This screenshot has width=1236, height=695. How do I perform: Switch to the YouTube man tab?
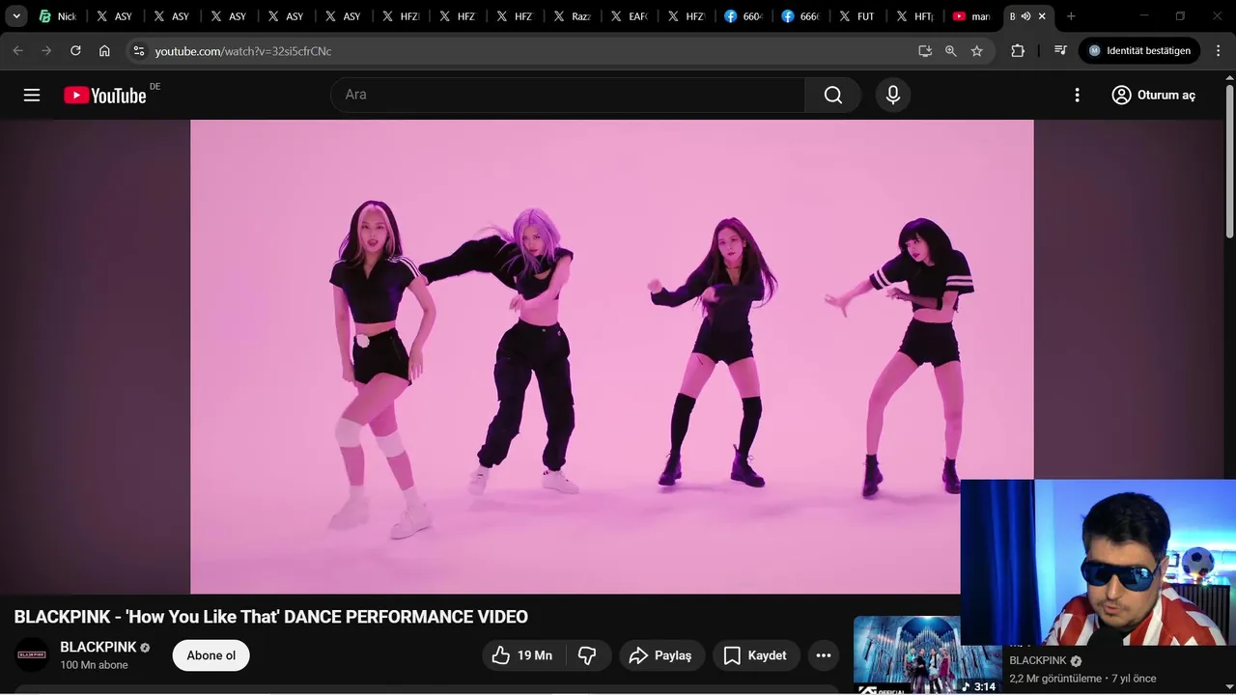[971, 16]
